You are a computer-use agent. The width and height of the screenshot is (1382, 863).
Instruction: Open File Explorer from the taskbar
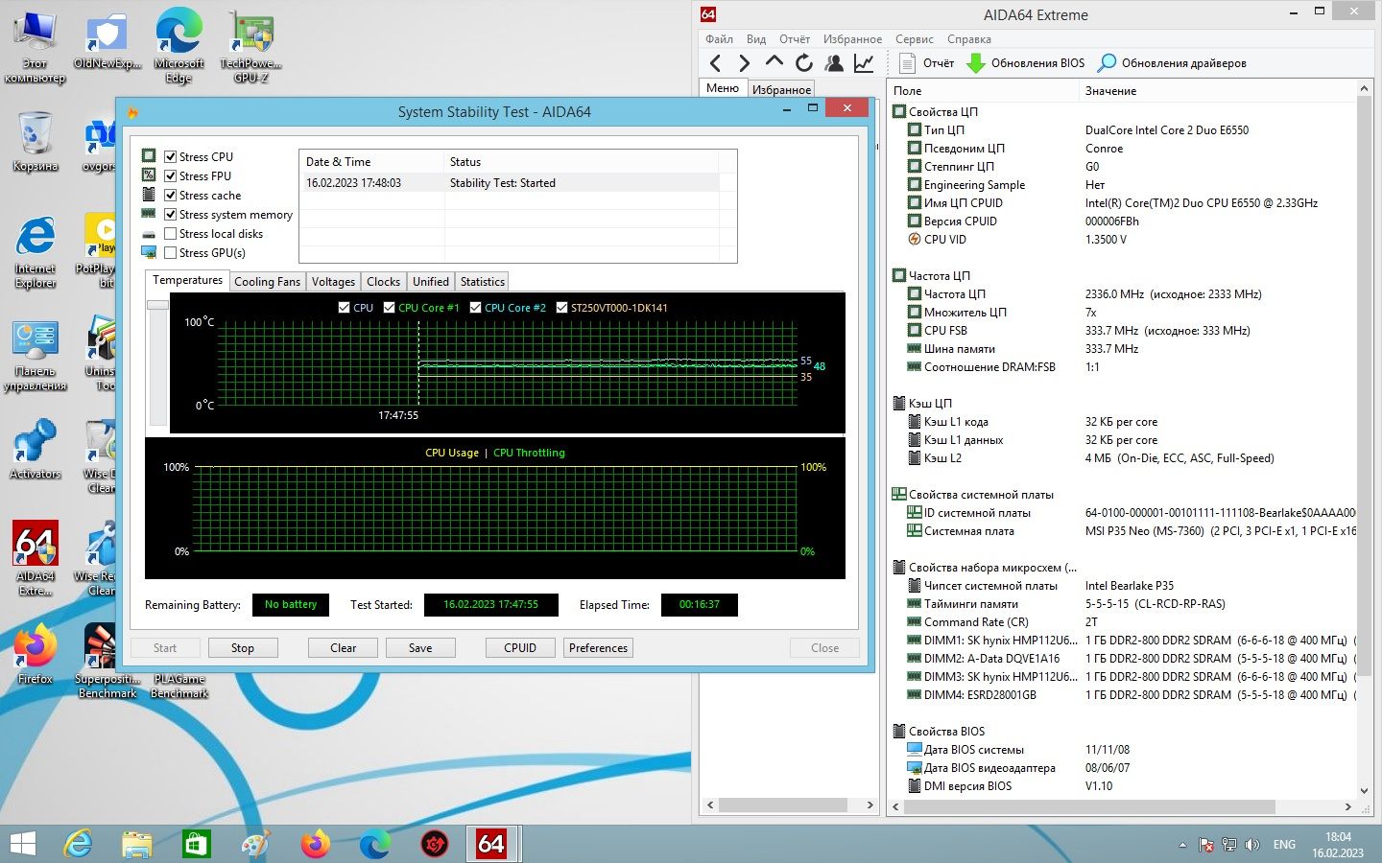coord(137,844)
